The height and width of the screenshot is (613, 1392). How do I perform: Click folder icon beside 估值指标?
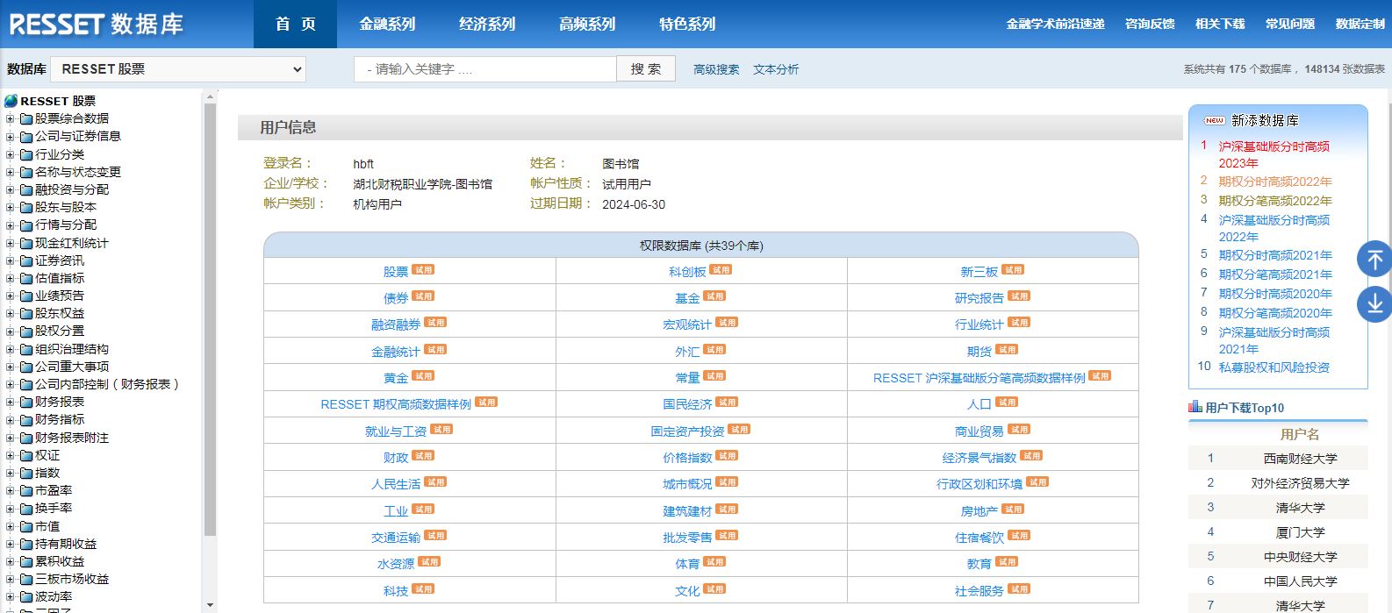[26, 278]
